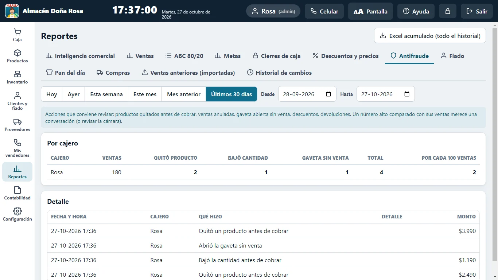The height and width of the screenshot is (280, 498).
Task: Switch to the Cierres de caja tab
Action: tap(277, 56)
